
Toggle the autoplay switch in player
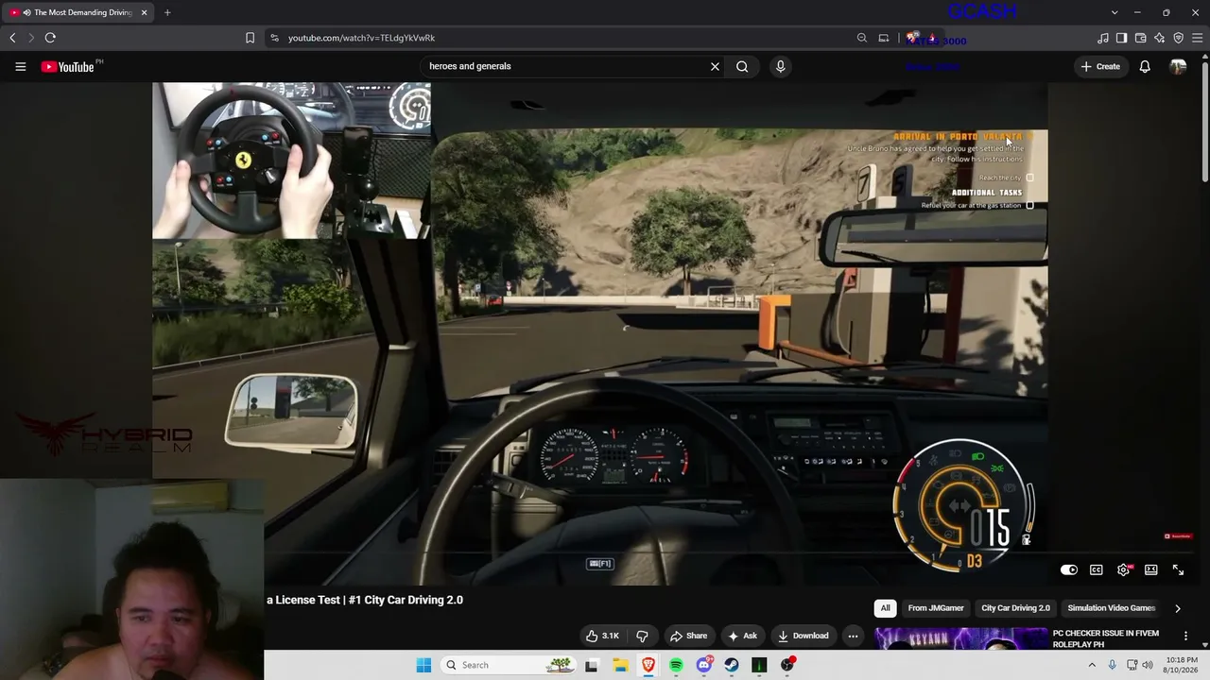coord(1068,570)
